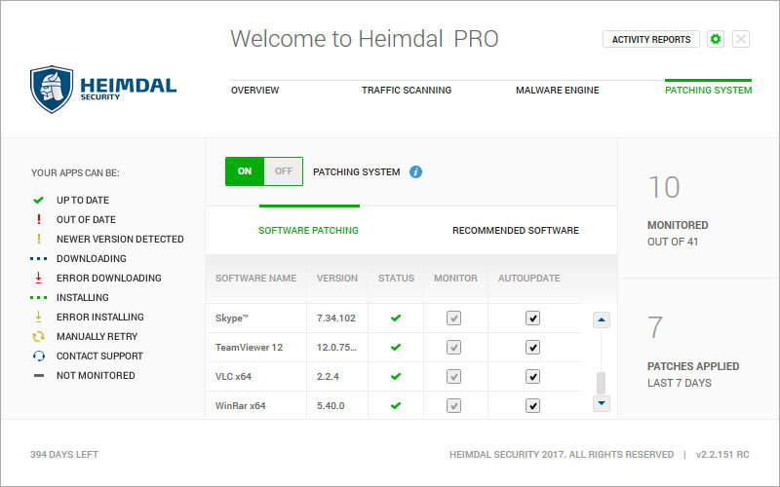This screenshot has height=487, width=780.
Task: Select the WinRar x64 row name
Action: [x=240, y=406]
